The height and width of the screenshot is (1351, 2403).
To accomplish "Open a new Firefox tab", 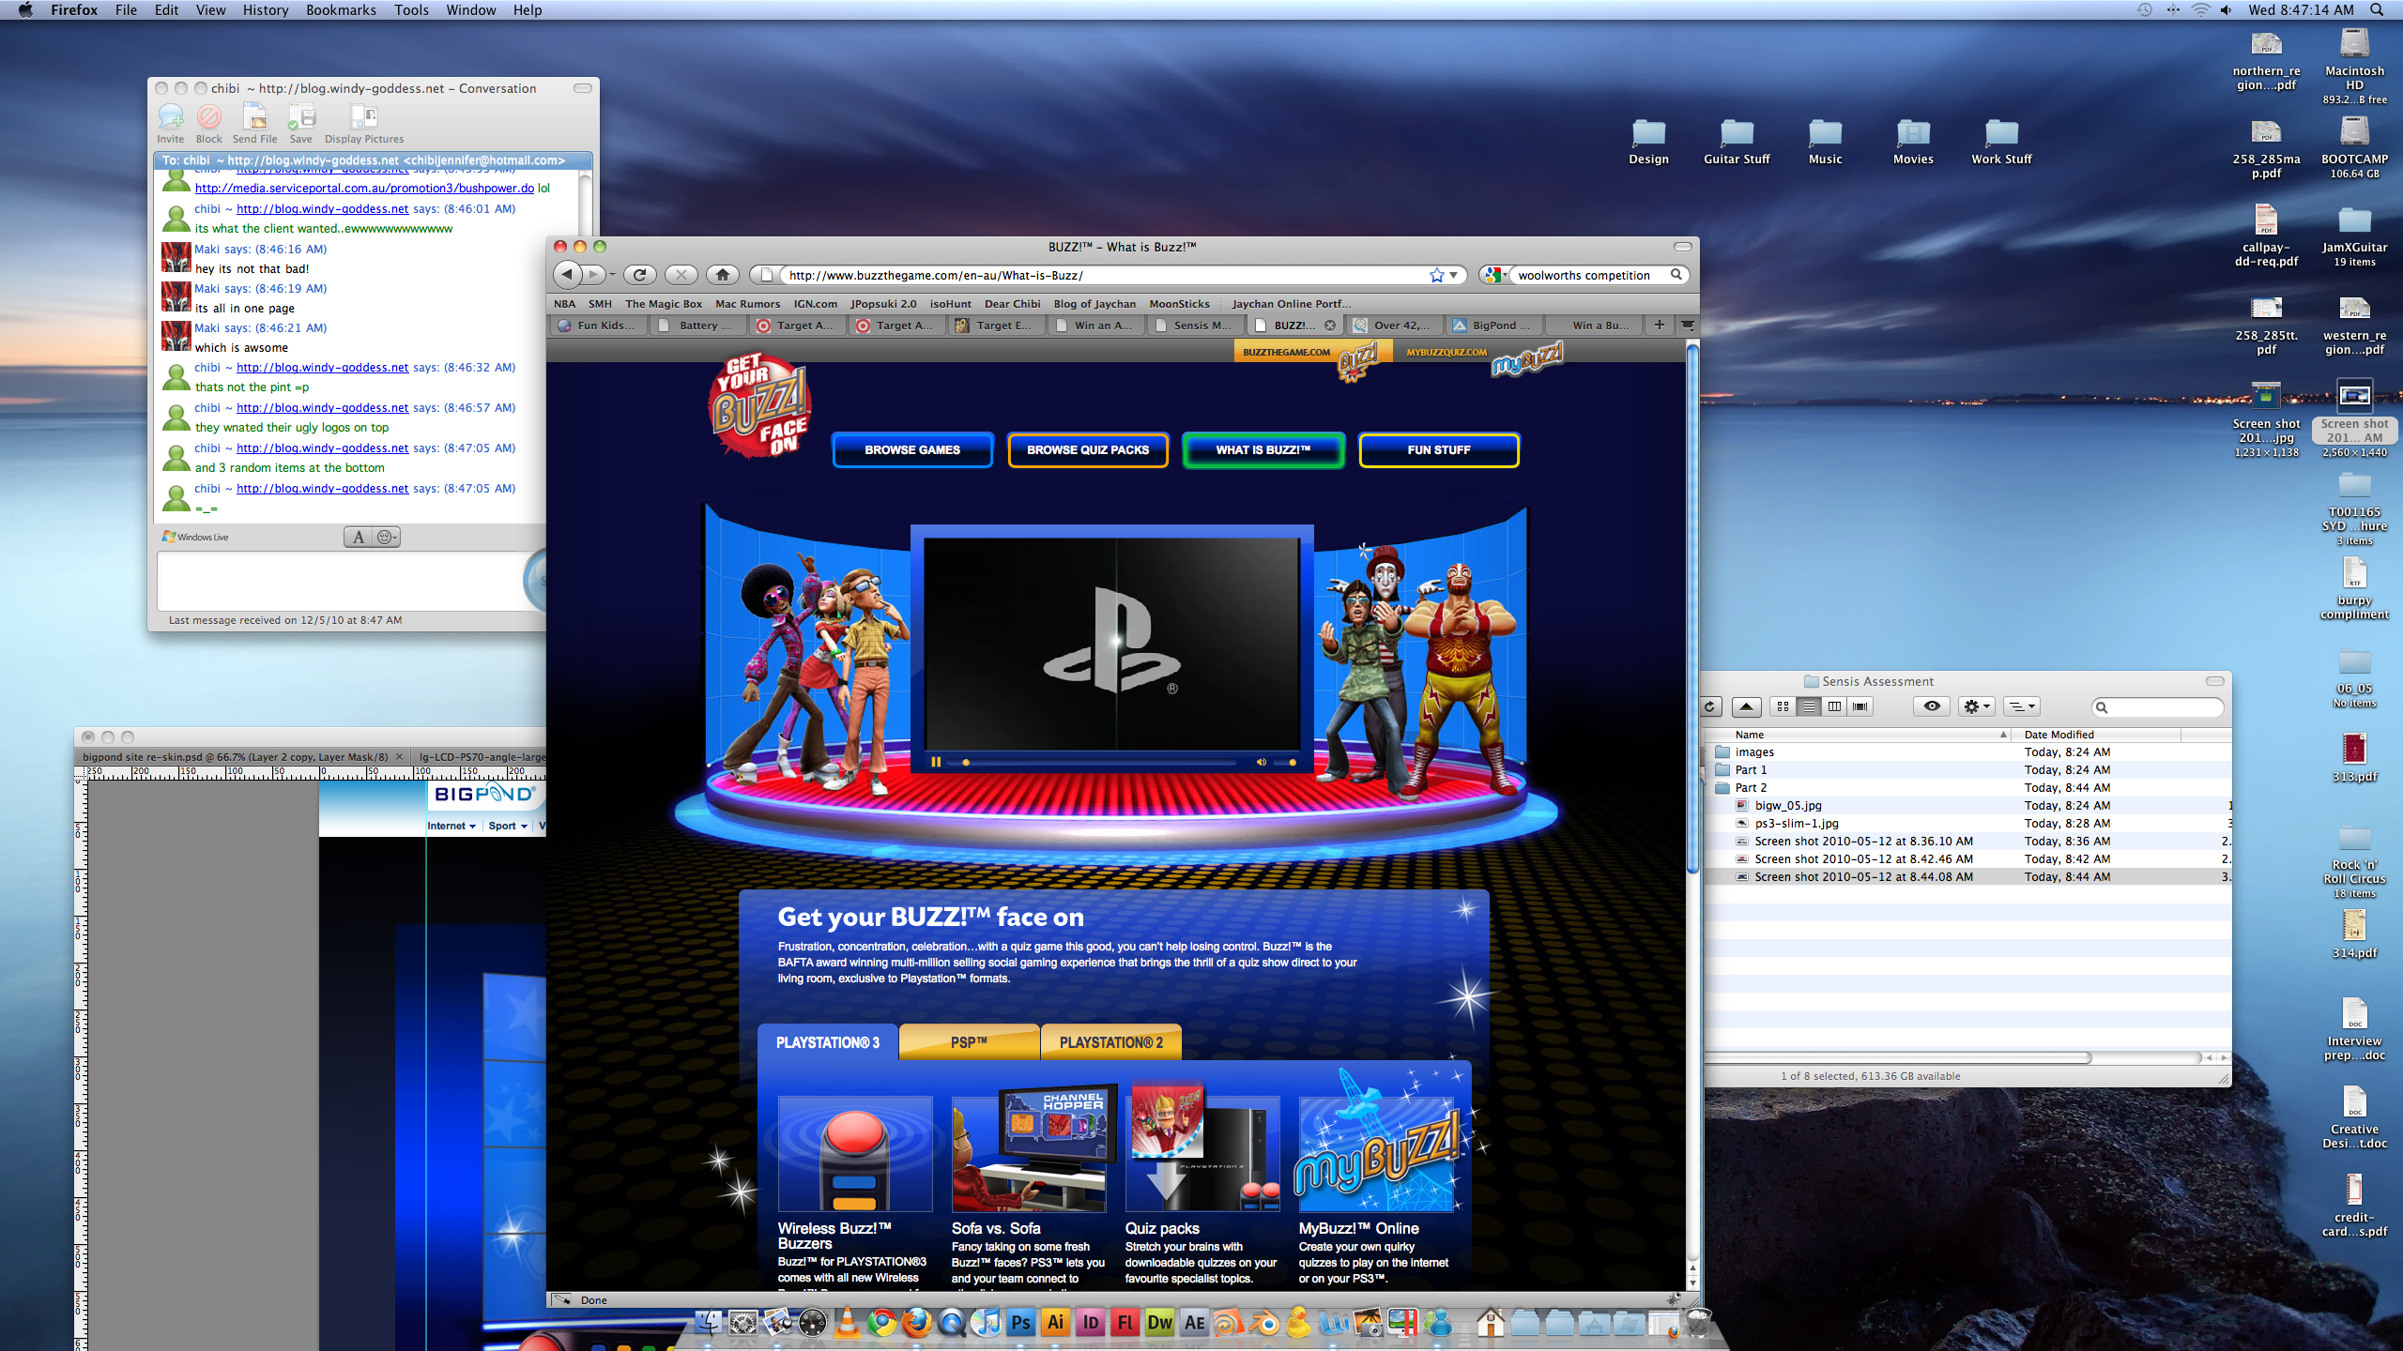I will [1660, 325].
